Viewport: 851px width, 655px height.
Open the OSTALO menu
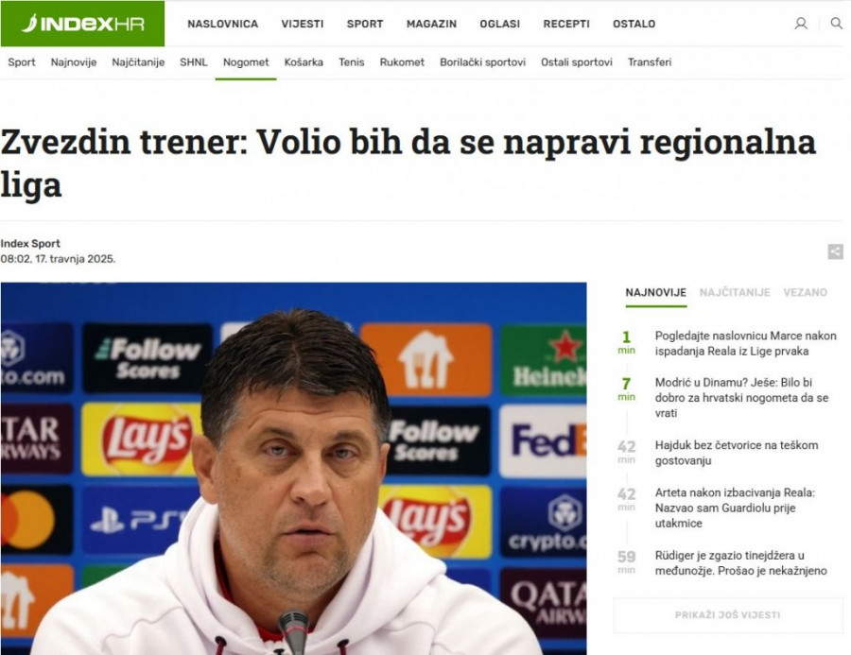(634, 24)
